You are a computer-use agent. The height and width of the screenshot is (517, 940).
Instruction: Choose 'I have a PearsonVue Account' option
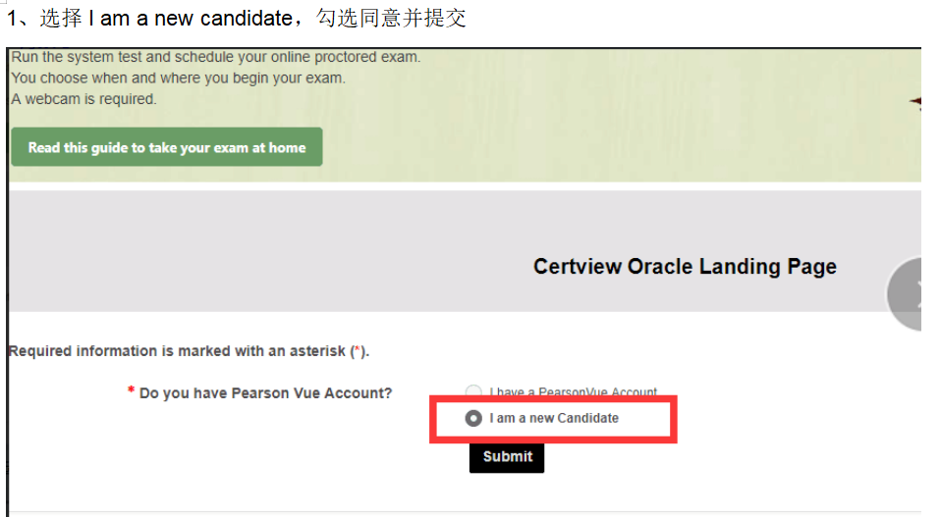click(x=473, y=392)
